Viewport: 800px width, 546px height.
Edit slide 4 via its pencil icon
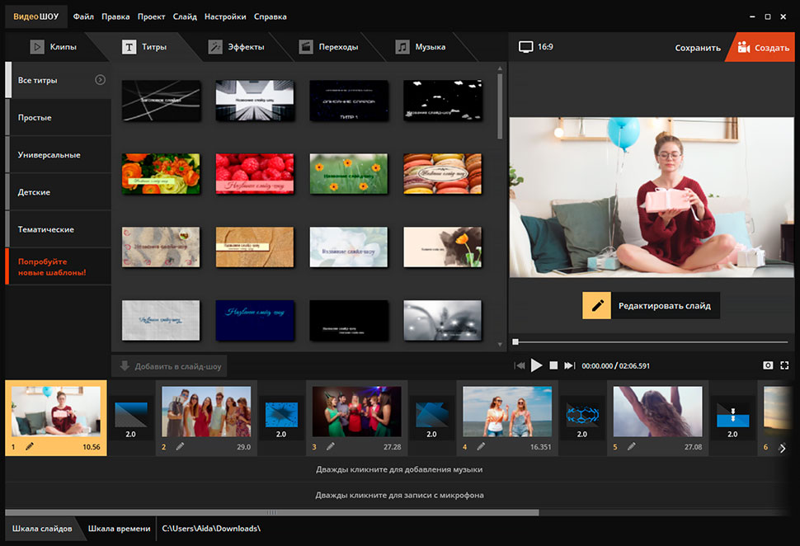pos(481,446)
